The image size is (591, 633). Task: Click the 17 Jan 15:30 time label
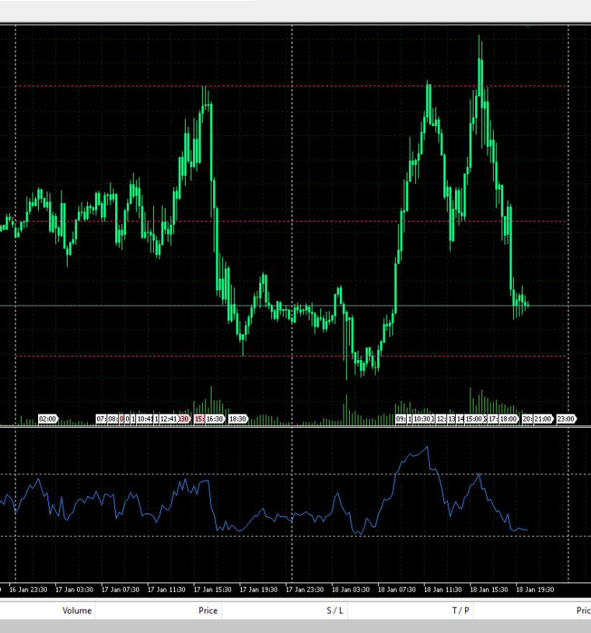pyautogui.click(x=212, y=589)
